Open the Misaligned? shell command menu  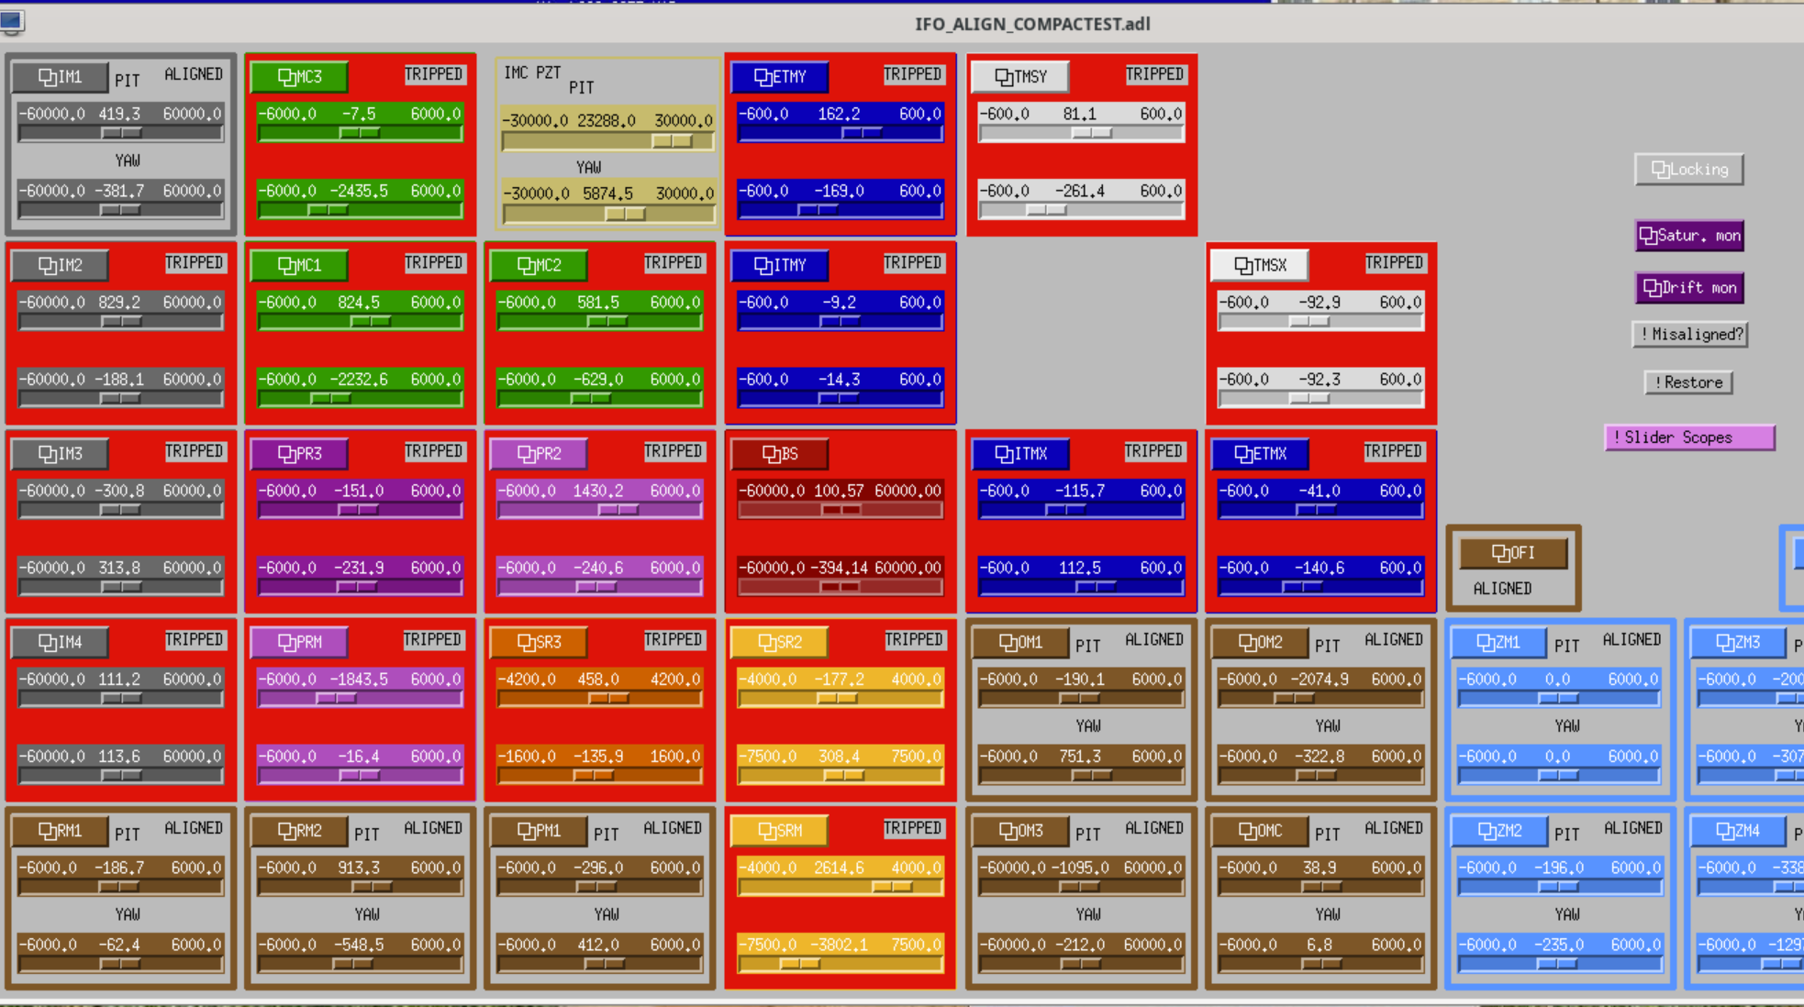pyautogui.click(x=1690, y=335)
